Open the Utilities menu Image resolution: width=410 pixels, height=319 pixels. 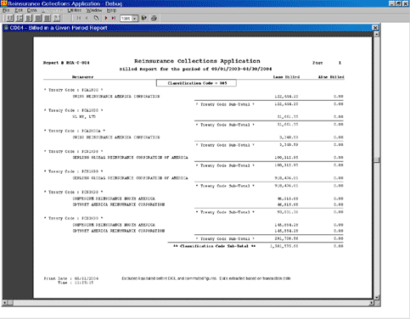[x=74, y=10]
